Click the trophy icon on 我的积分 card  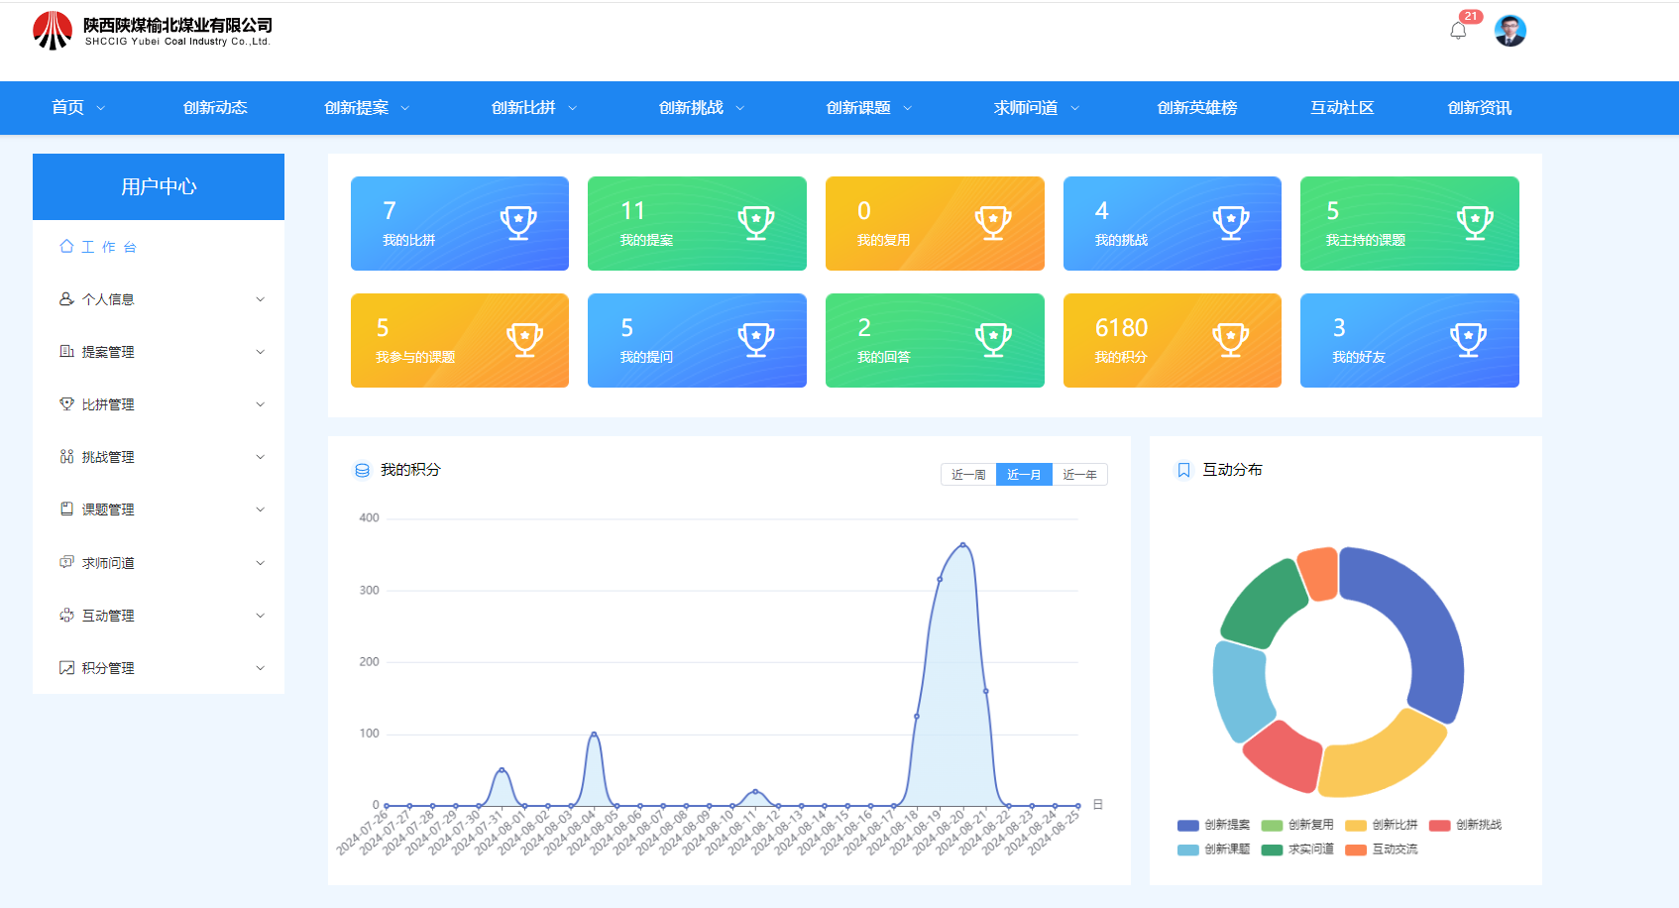(1230, 340)
